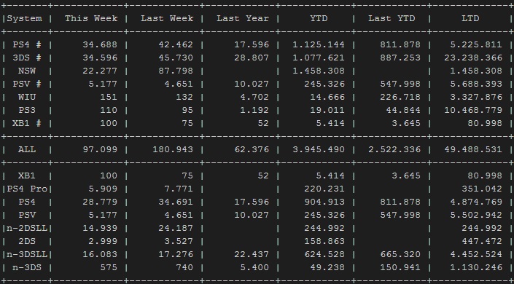Click NSW YTD value 1.458.308
The width and height of the screenshot is (514, 284).
tap(319, 71)
